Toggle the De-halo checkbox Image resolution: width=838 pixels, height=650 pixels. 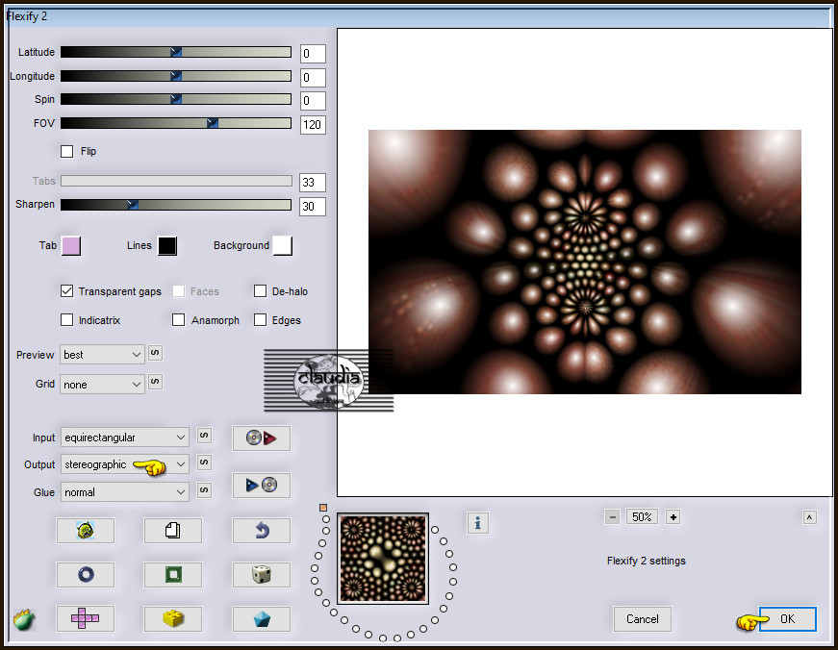[x=261, y=291]
